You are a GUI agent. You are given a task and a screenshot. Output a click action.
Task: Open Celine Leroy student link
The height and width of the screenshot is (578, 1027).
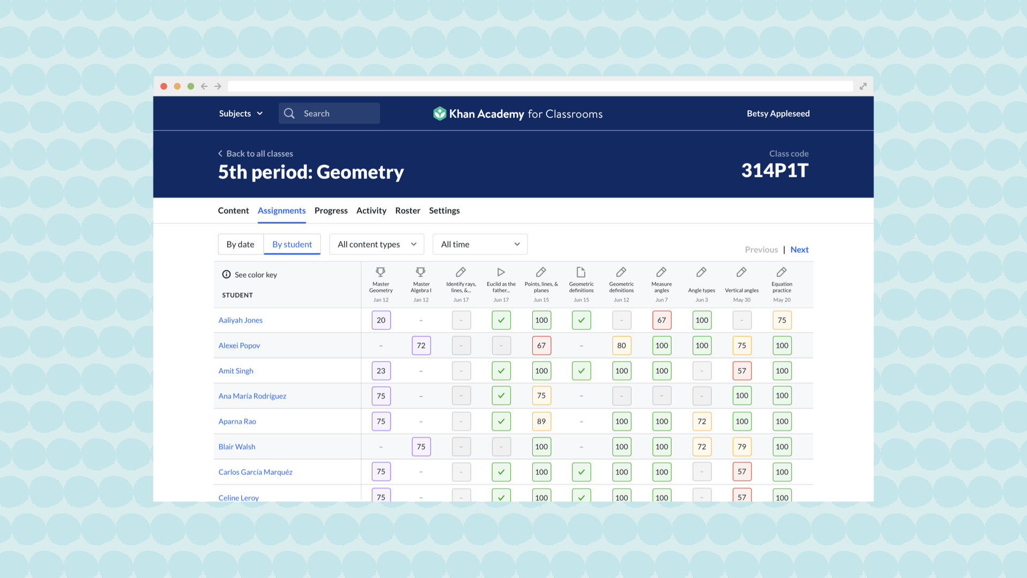(239, 497)
